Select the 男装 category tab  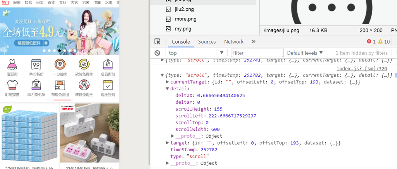point(86,3)
